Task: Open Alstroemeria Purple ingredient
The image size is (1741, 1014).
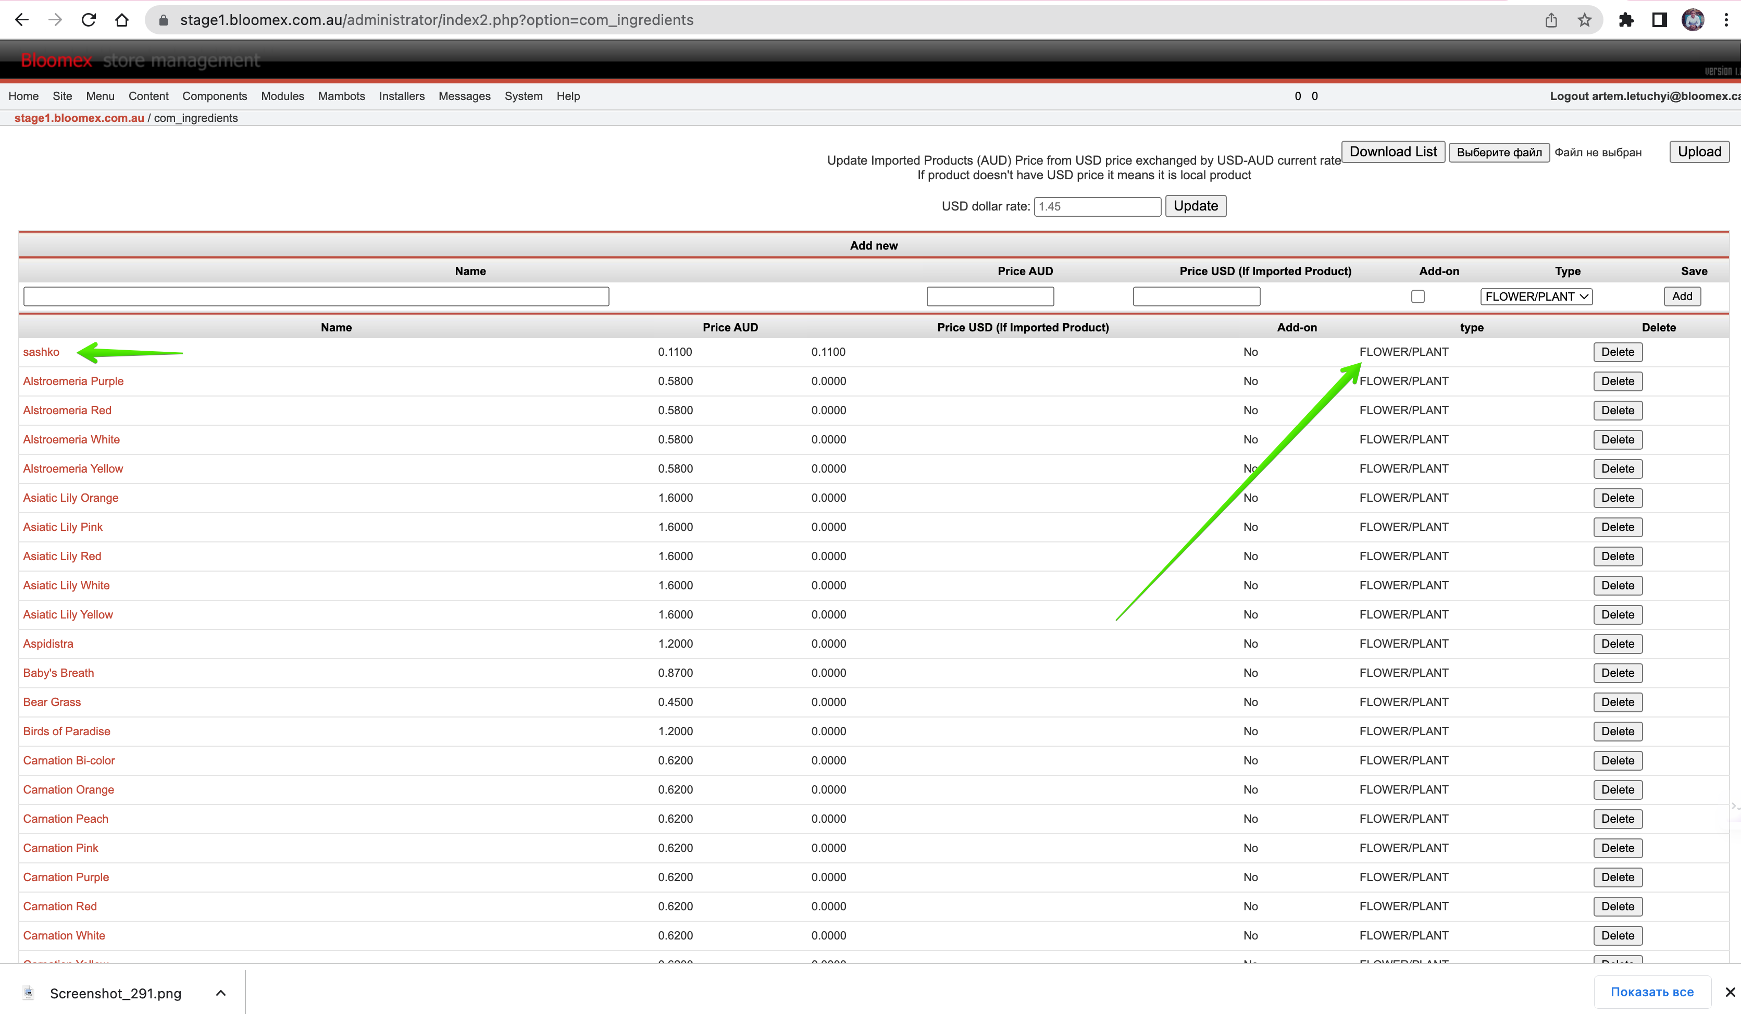Action: [73, 381]
